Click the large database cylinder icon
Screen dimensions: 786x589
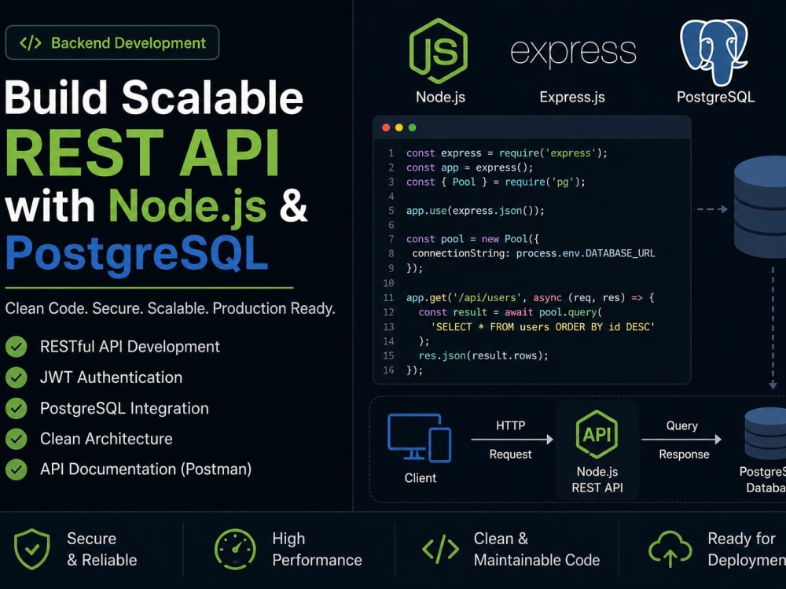point(761,207)
